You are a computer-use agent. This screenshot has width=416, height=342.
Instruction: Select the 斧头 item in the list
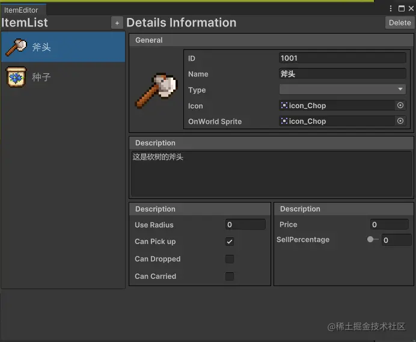tap(63, 47)
